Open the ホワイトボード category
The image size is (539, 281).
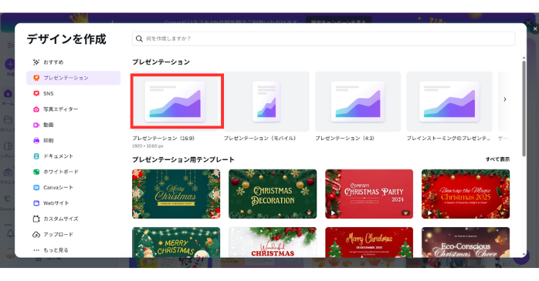click(73, 172)
